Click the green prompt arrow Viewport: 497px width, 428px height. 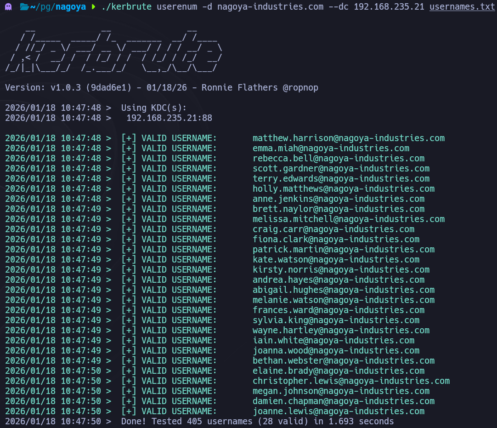[x=94, y=7]
